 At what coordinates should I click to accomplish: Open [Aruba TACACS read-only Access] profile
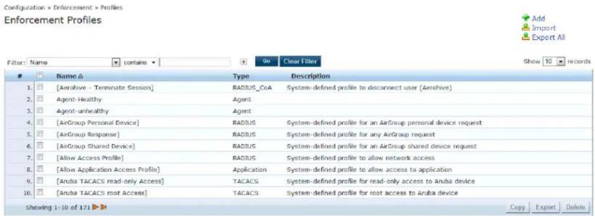110,181
